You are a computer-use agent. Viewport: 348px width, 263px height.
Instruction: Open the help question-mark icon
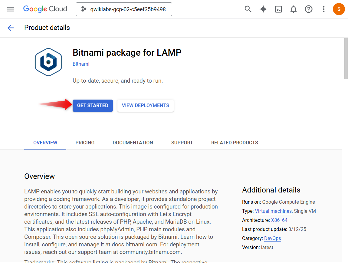tap(308, 9)
